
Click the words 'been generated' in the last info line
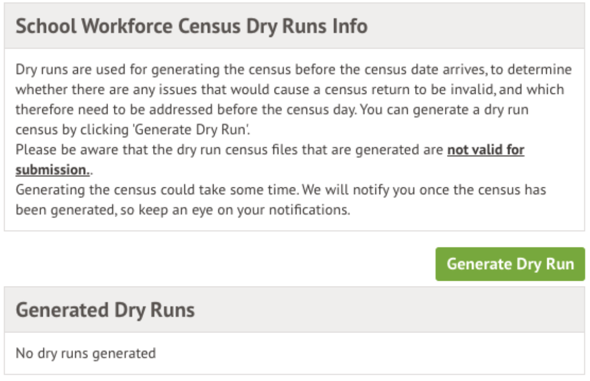pyautogui.click(x=55, y=209)
